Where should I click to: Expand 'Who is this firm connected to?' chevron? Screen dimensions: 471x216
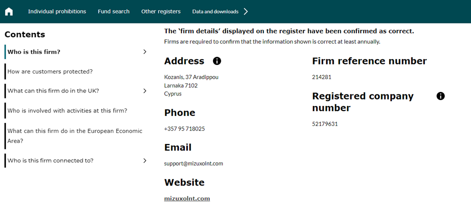(145, 160)
